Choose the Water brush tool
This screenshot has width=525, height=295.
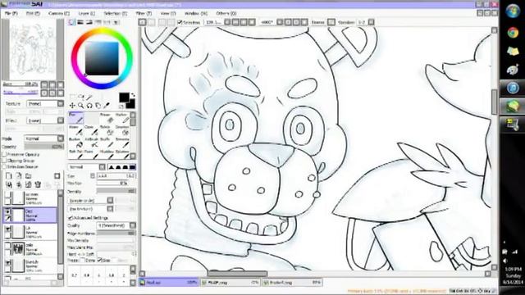[76, 130]
